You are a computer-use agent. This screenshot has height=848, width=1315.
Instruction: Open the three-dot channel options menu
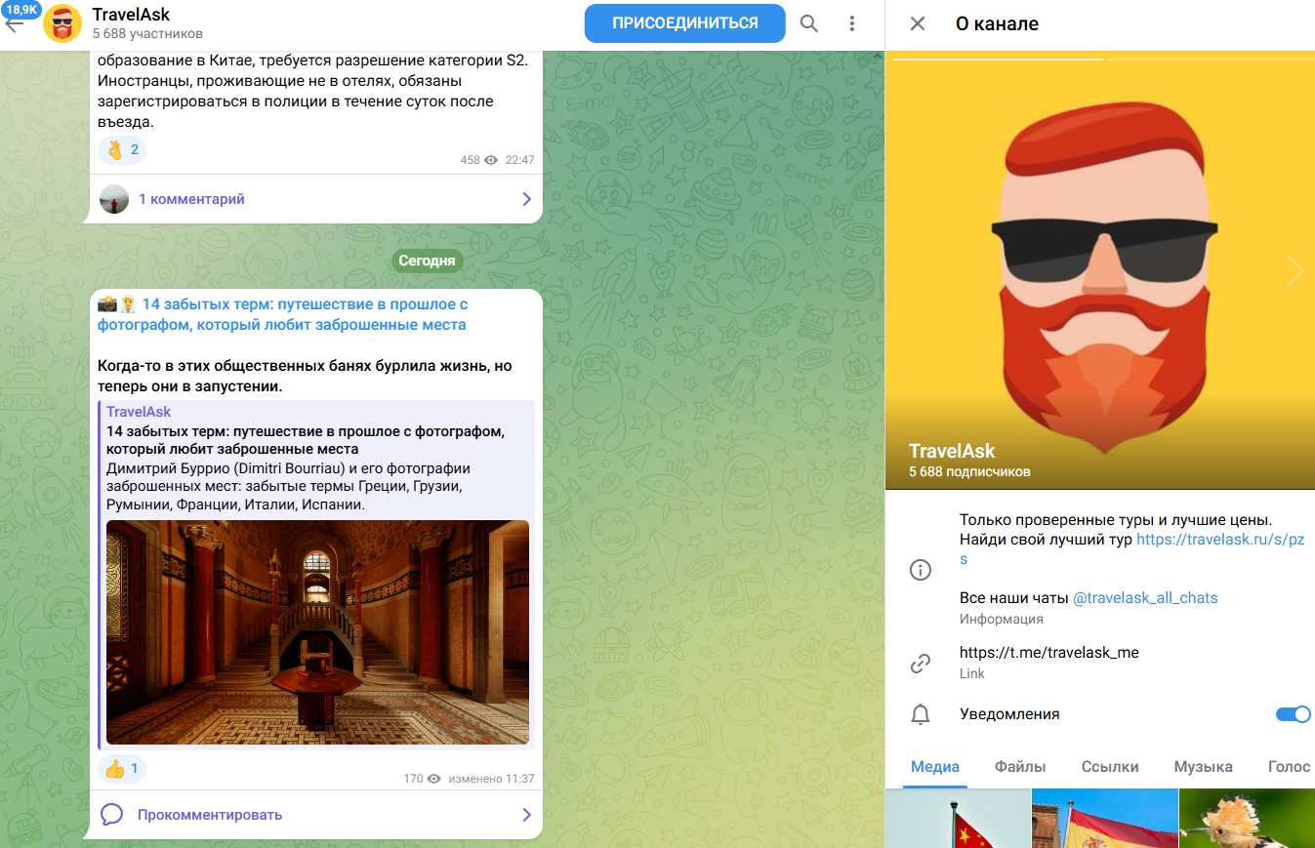pos(851,22)
